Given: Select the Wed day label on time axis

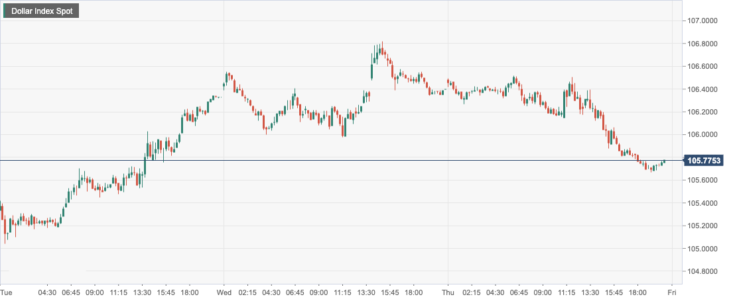Looking at the screenshot, I should point(224,292).
